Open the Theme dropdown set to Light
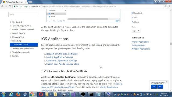This screenshot has height=97, width=172. click(136, 31)
